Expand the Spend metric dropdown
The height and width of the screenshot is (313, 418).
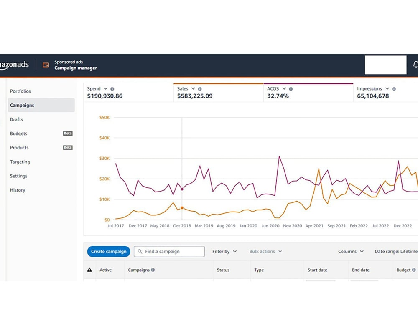point(106,88)
